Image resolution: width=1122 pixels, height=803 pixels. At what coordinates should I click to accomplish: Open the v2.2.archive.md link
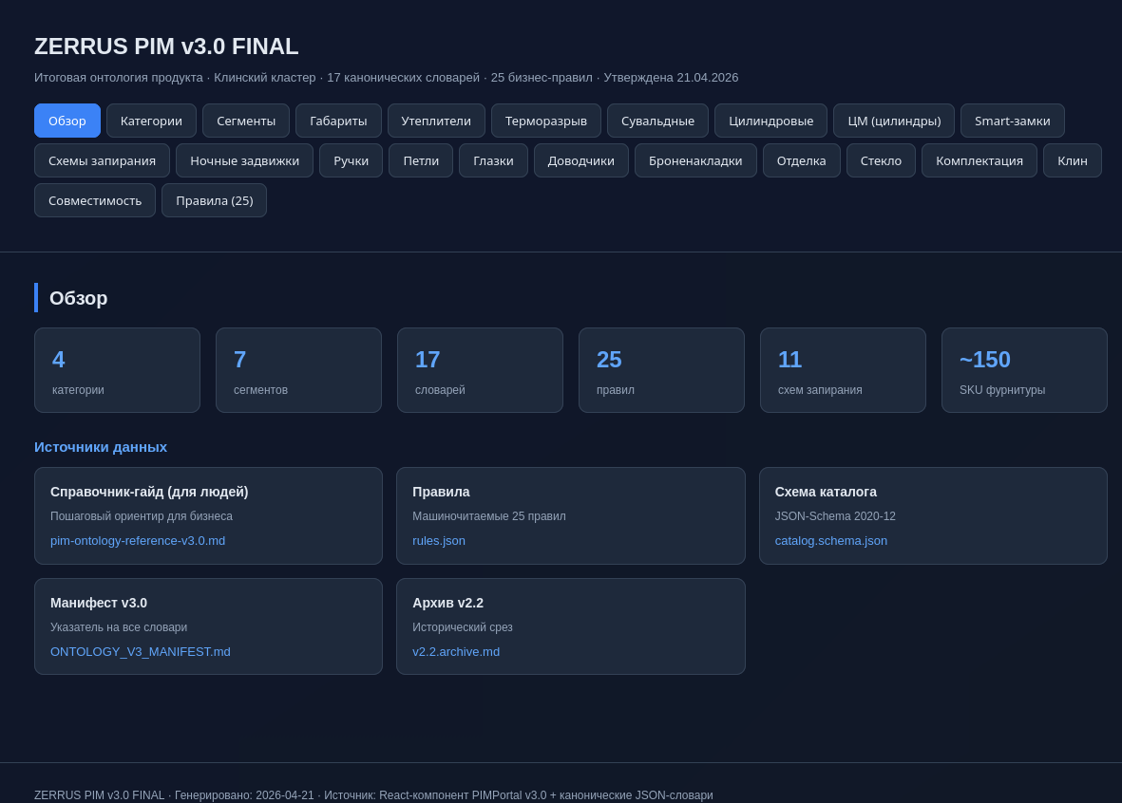tap(456, 652)
